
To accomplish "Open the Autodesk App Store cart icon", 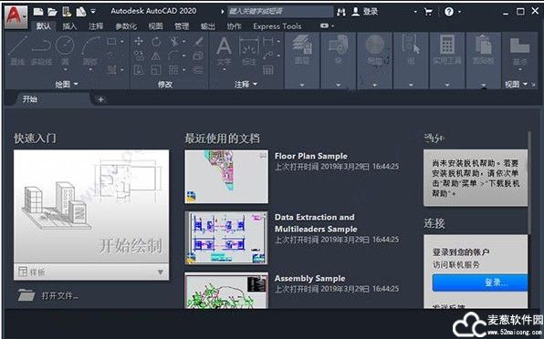I will [428, 12].
